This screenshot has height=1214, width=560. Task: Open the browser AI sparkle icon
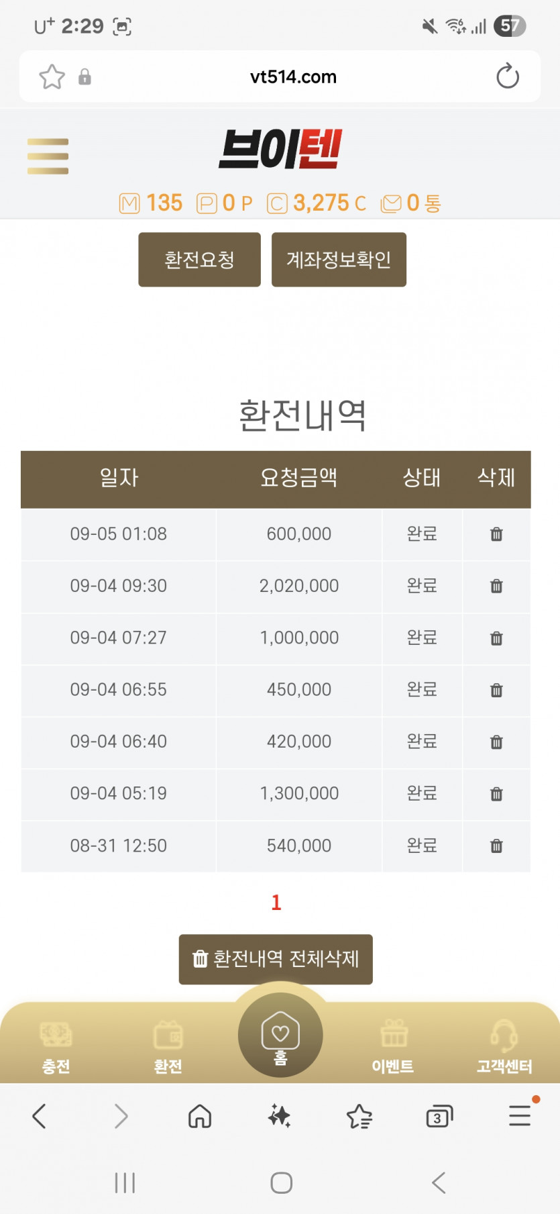[x=279, y=1117]
